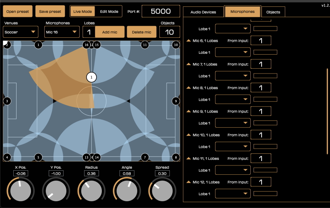This screenshot has width=330, height=208.
Task: Select microphone marker 9 on right goal
Action: click(175, 101)
